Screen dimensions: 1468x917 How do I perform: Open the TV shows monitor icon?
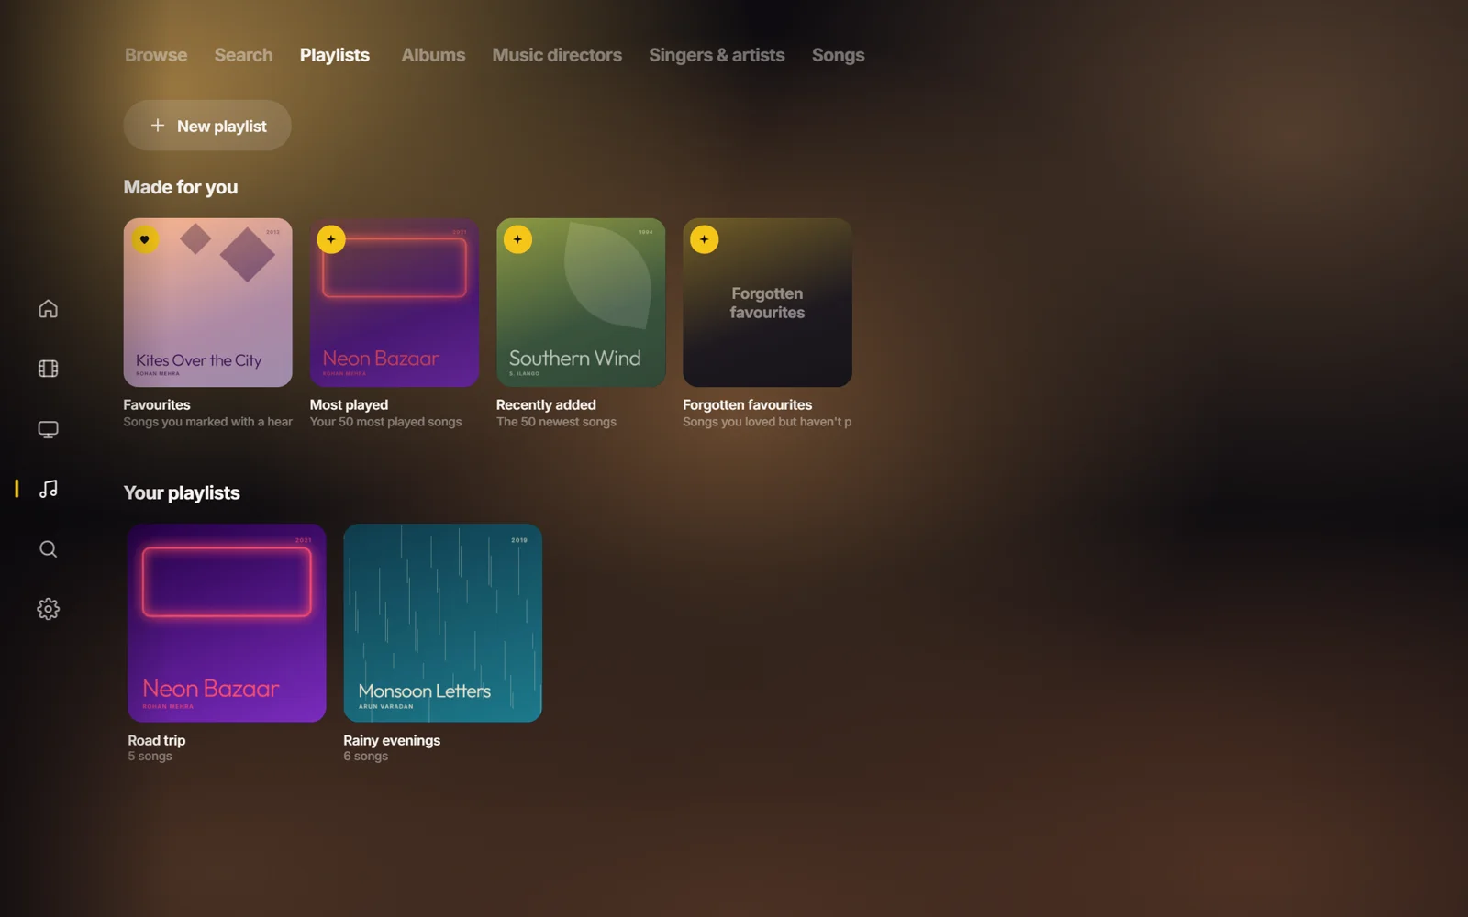(48, 429)
